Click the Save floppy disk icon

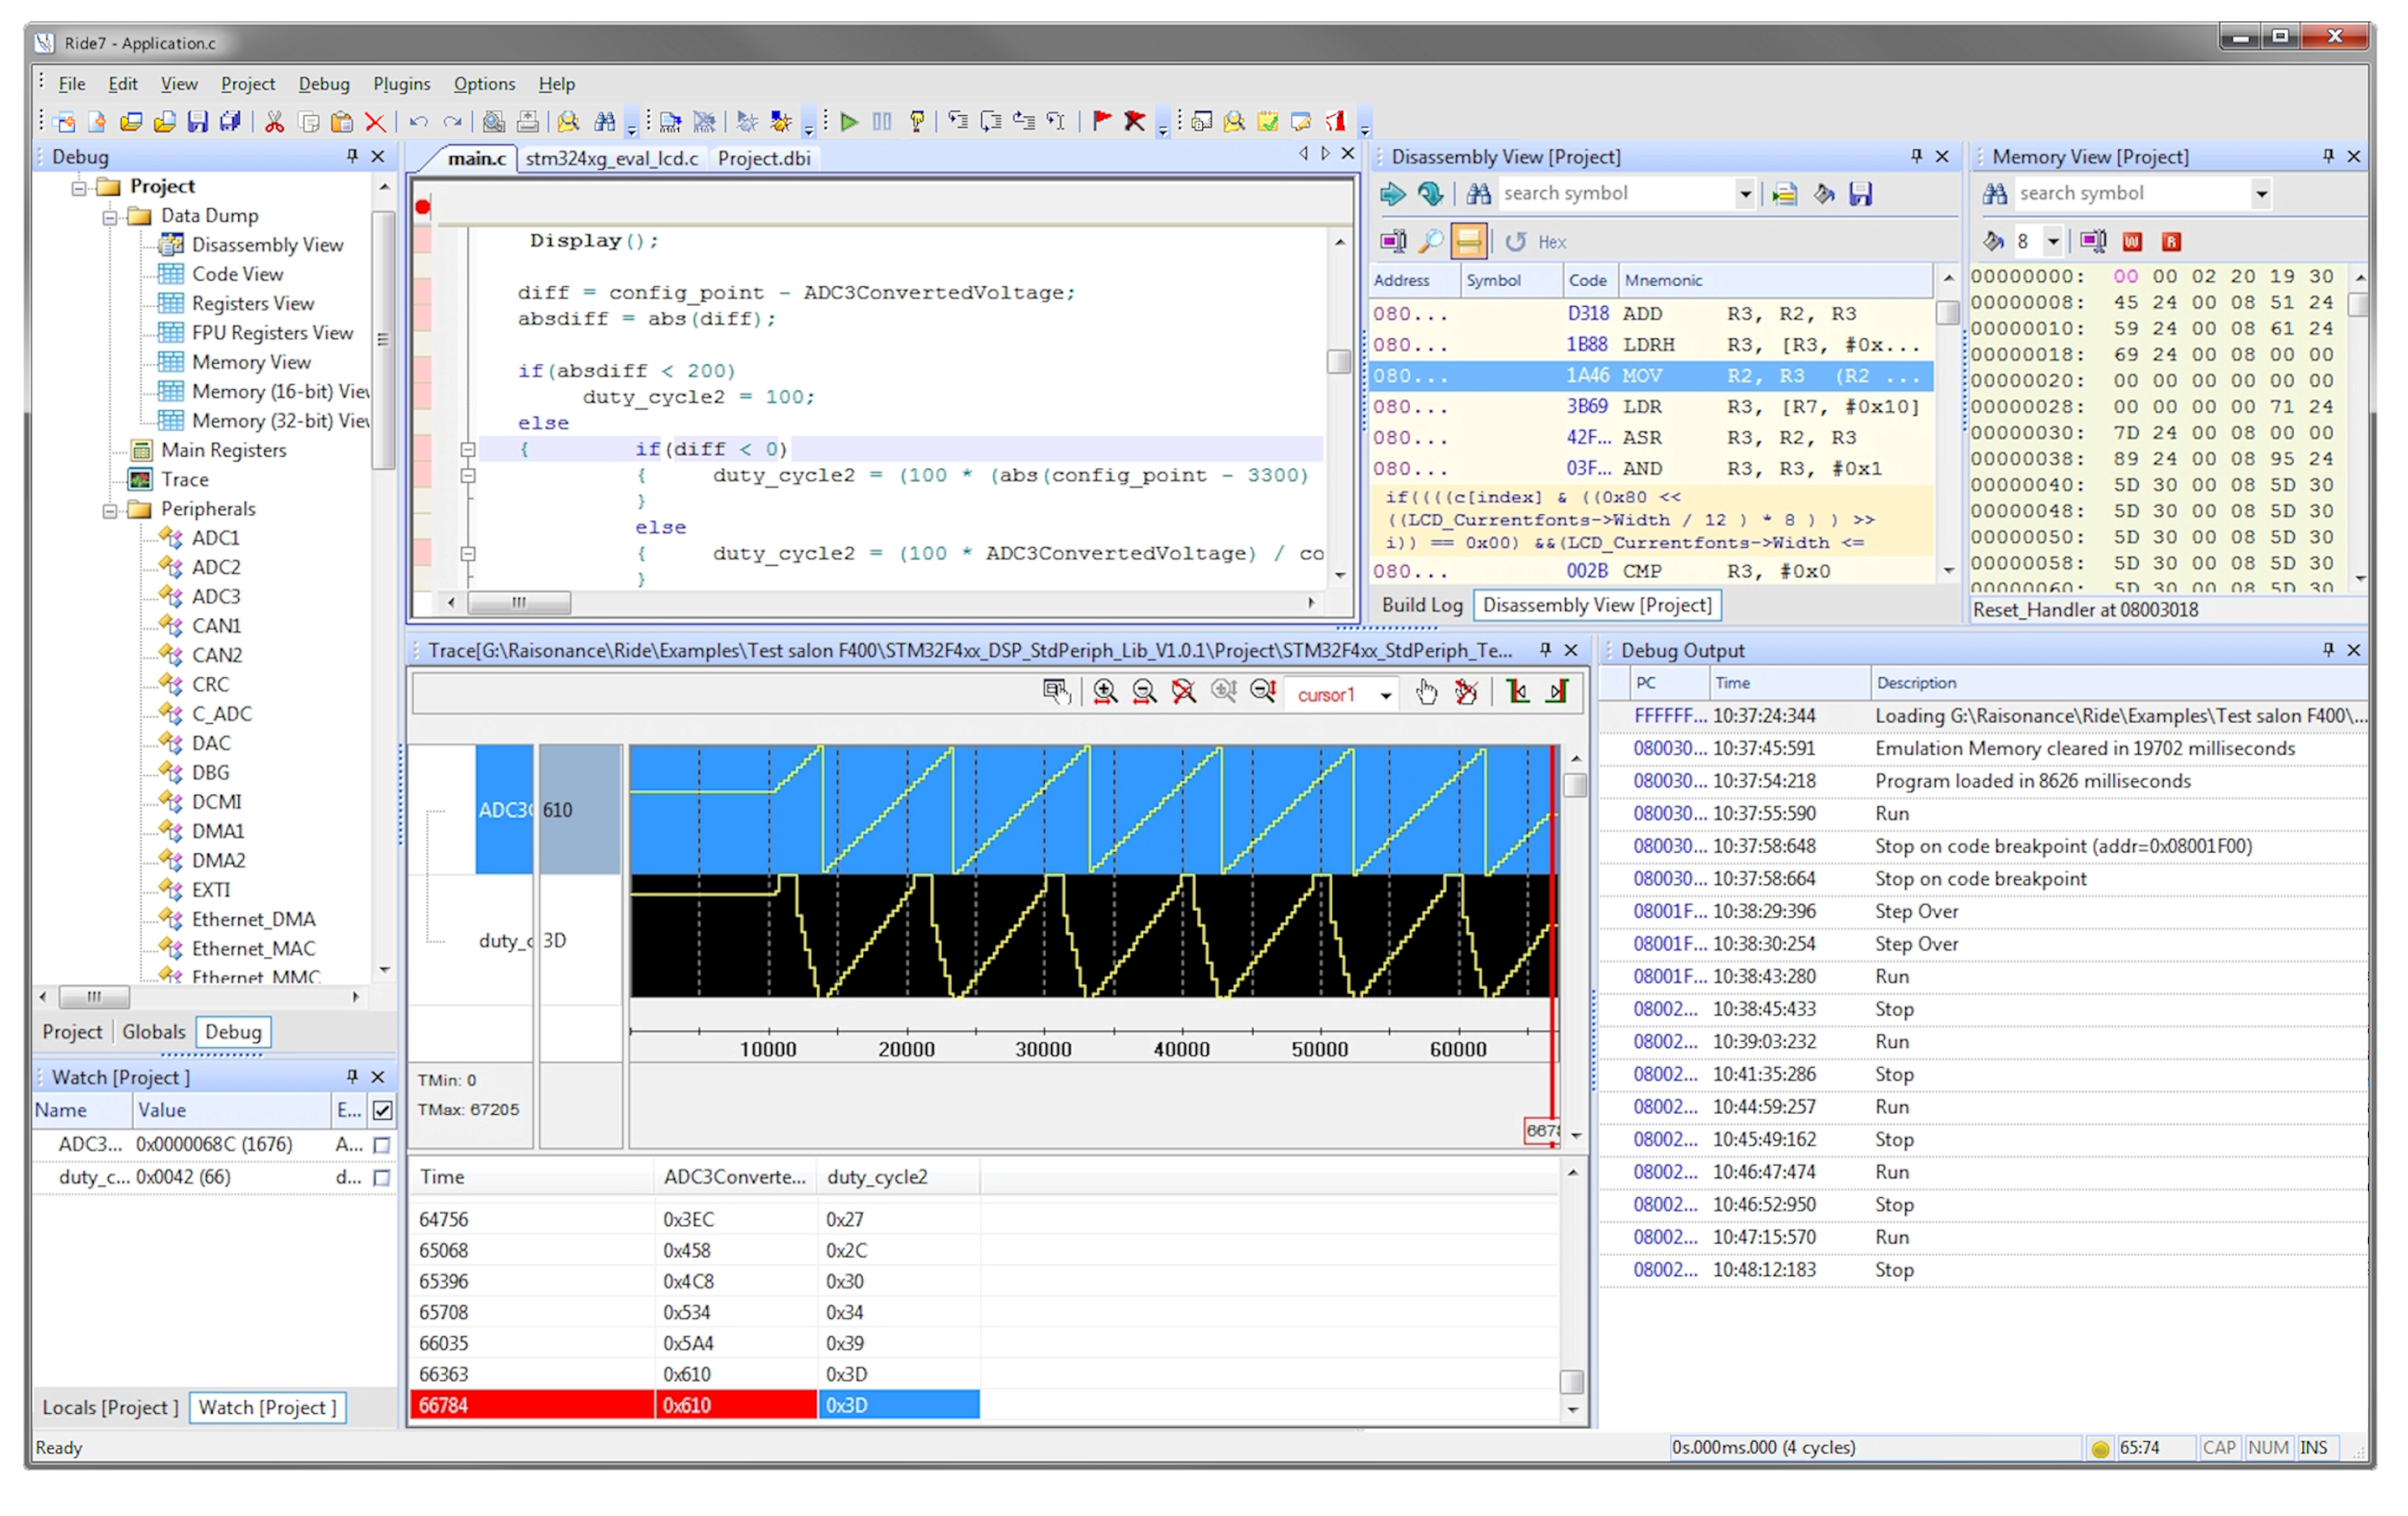point(198,122)
